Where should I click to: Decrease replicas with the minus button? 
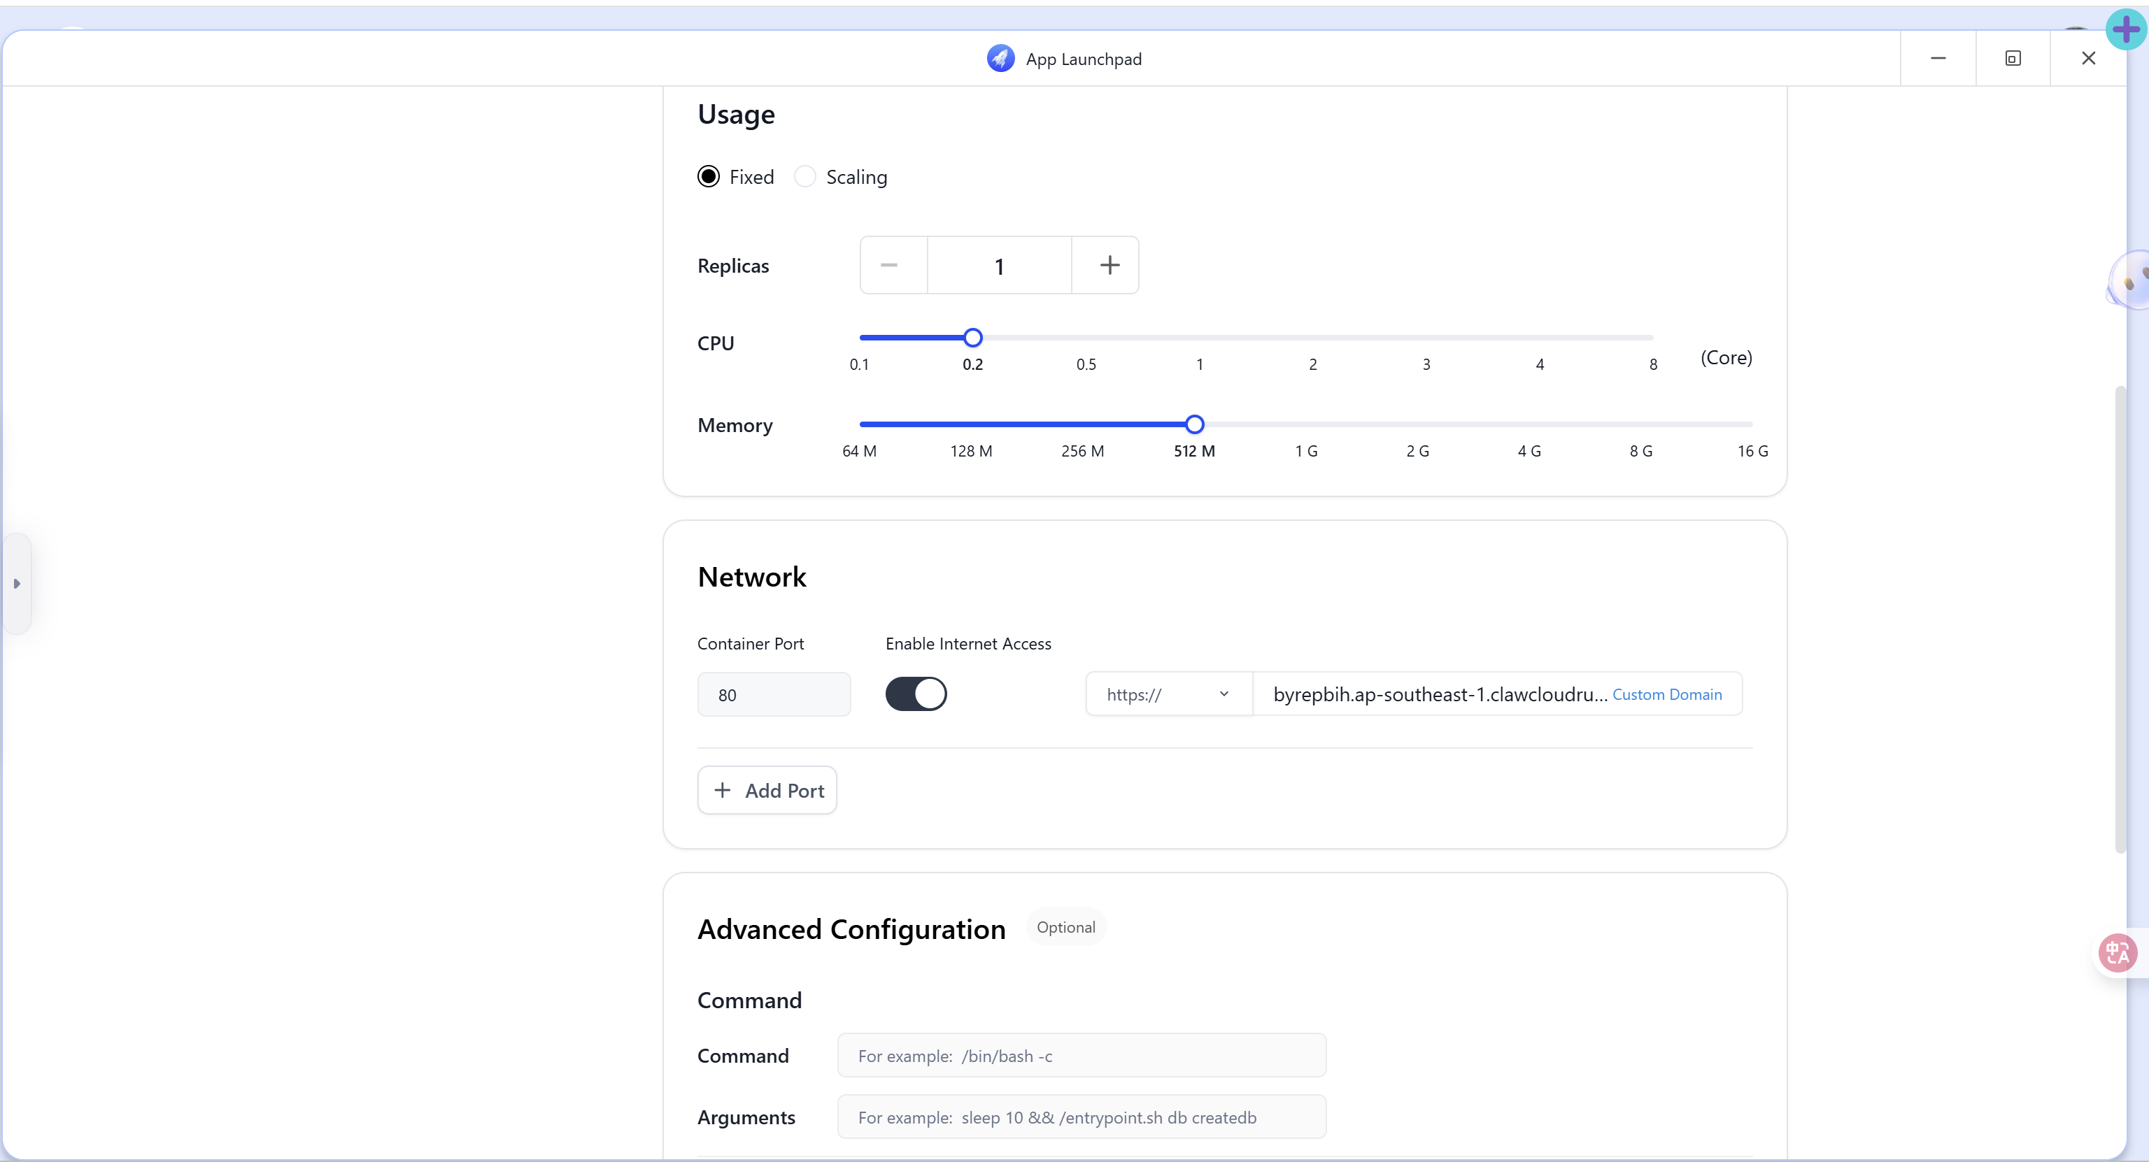(x=889, y=265)
